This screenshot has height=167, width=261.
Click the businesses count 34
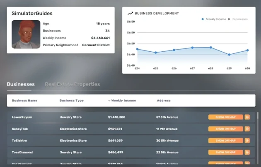(x=108, y=31)
